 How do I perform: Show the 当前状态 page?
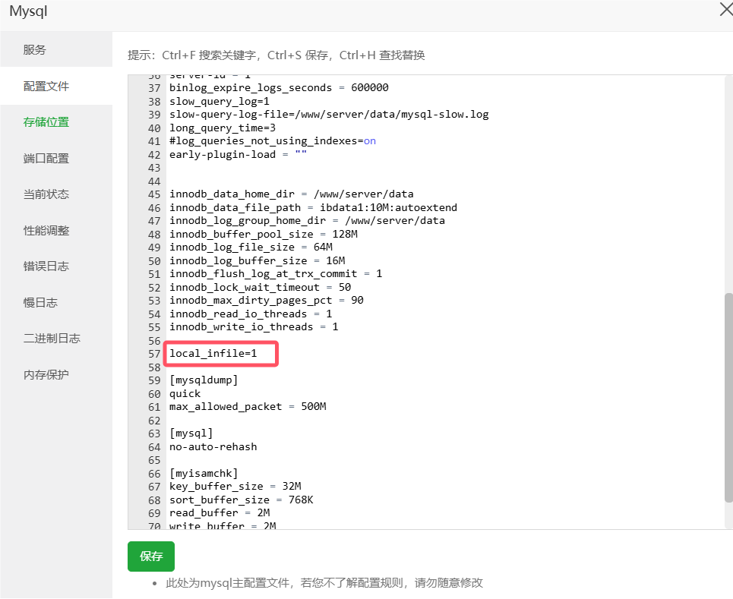coord(46,194)
